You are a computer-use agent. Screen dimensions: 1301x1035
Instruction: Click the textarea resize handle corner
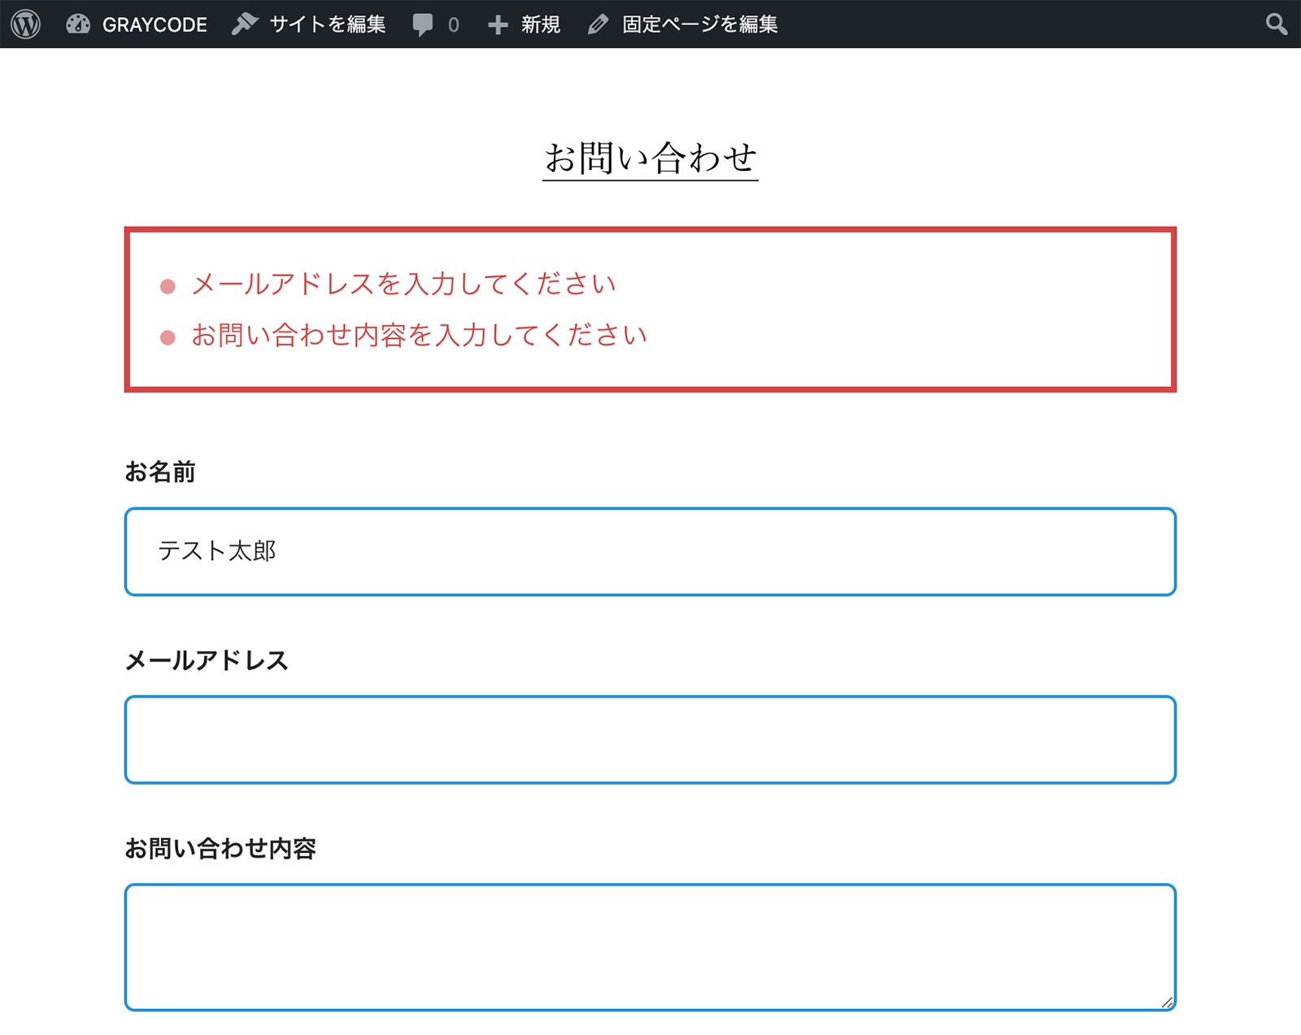(x=1167, y=1002)
